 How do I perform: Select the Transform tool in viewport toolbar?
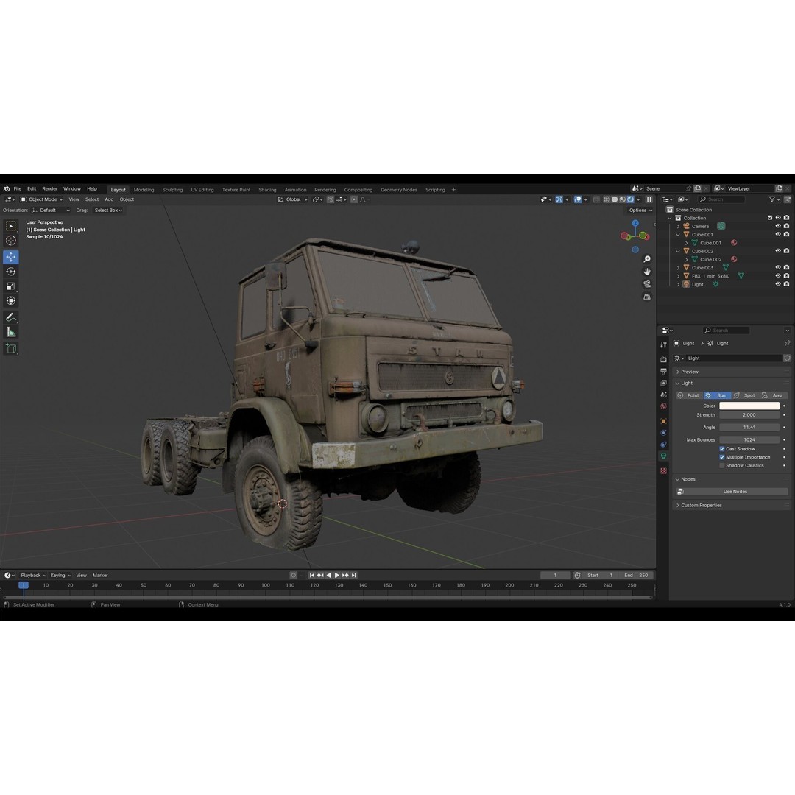point(10,301)
